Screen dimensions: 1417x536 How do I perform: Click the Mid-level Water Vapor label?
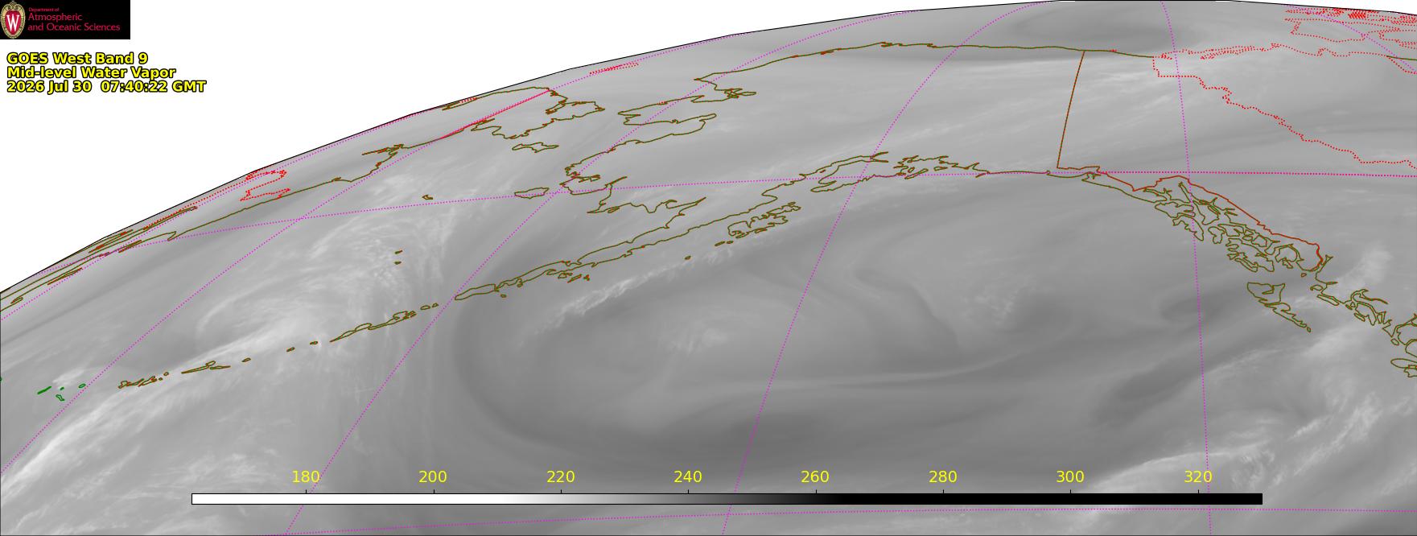coord(91,72)
